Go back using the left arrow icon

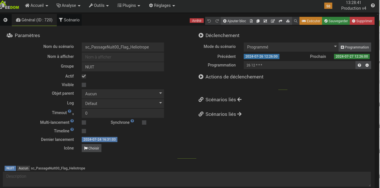[5, 20]
